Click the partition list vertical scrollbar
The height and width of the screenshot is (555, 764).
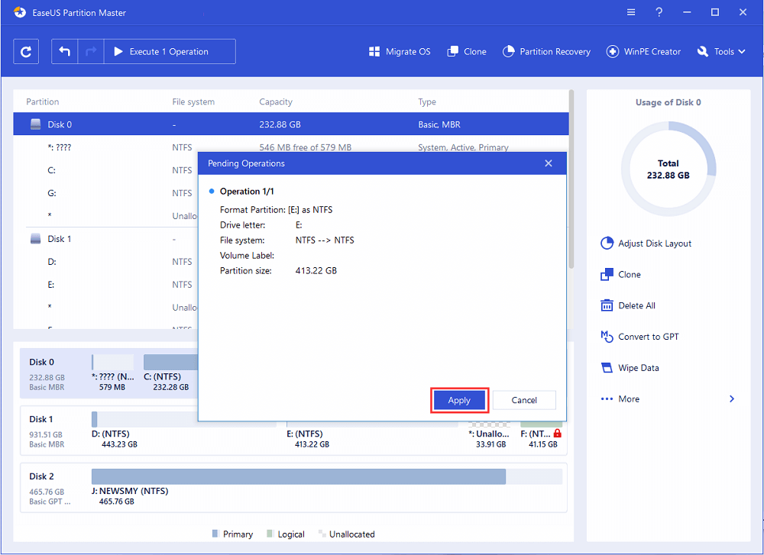coord(571,179)
